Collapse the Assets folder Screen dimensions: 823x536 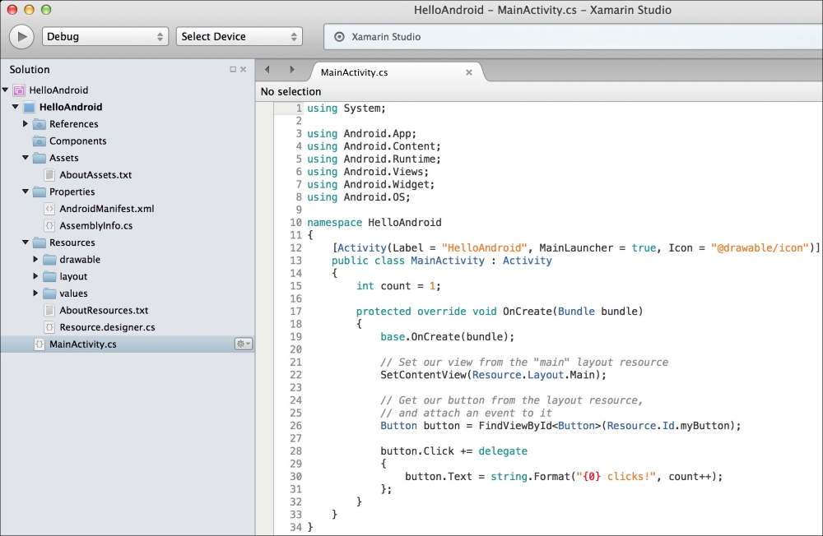pyautogui.click(x=26, y=158)
